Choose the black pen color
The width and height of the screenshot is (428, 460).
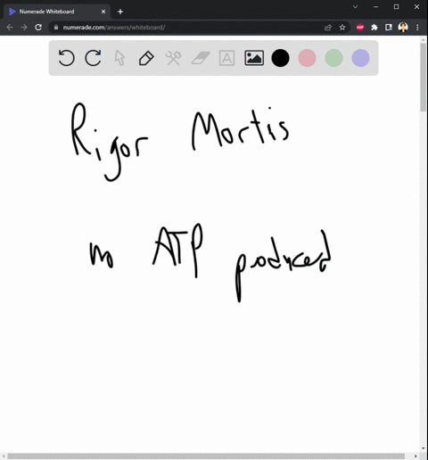(x=280, y=58)
